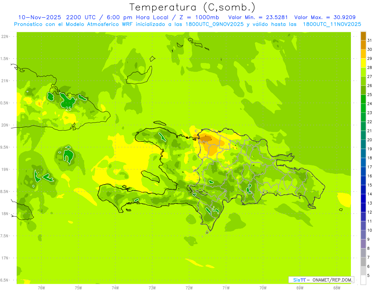Select the '10-Nov-2025' date text
Screen dimensions: 378x292
(39, 17)
